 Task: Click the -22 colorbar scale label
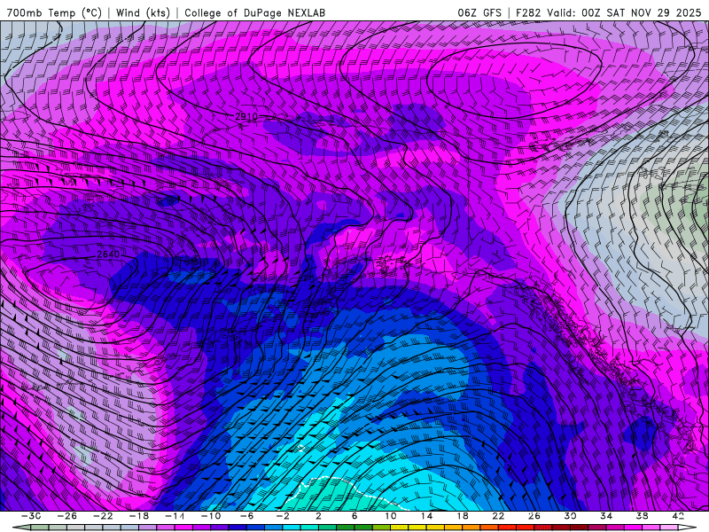103,516
